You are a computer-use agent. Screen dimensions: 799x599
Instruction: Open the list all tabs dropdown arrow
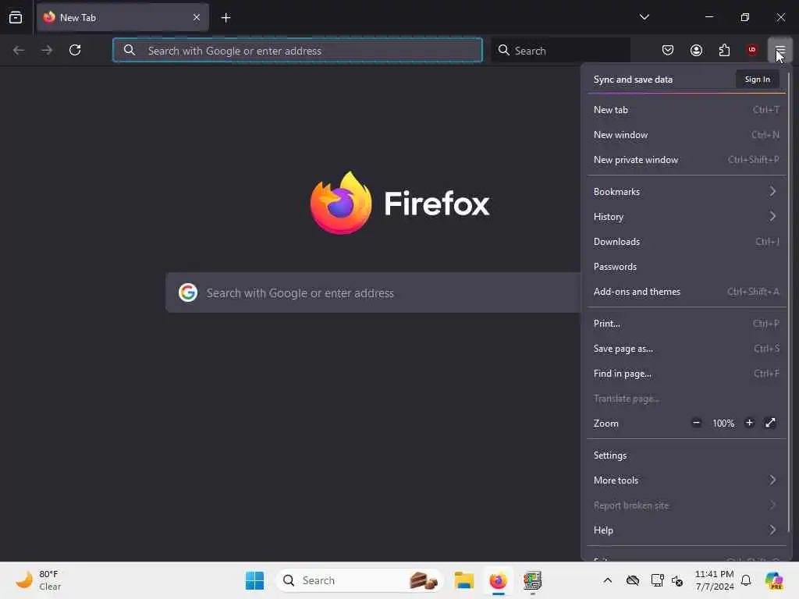pyautogui.click(x=644, y=17)
